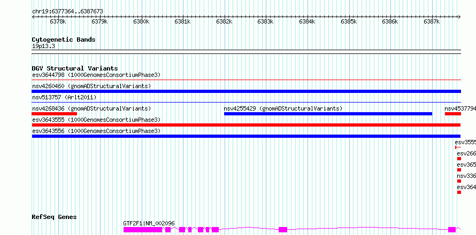This screenshot has height=235, width=476.
Task: Click the thin blue nsv513757 variant line
Action: pos(246,103)
